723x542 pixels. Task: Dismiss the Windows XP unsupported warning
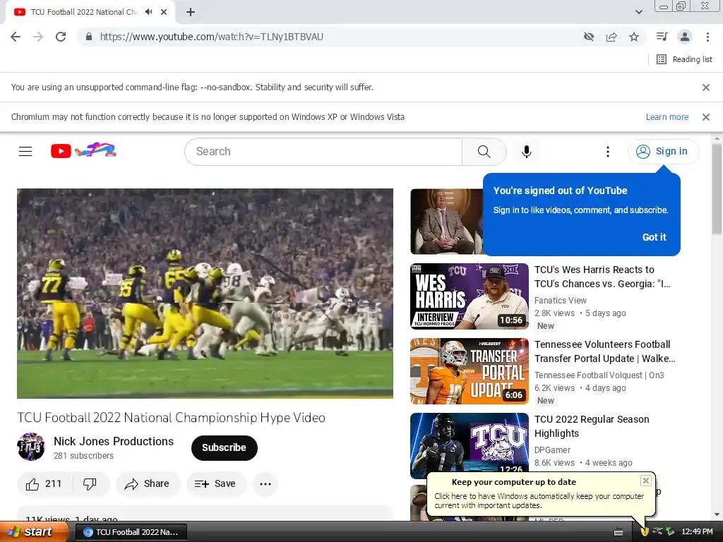click(705, 117)
